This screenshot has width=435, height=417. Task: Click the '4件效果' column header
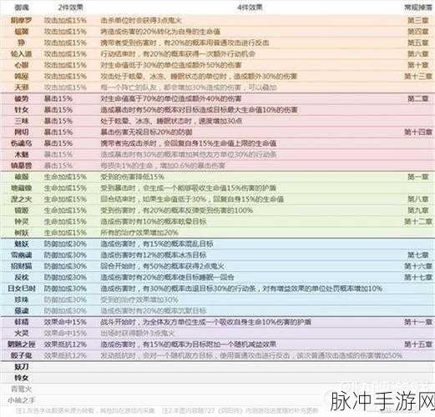click(250, 8)
